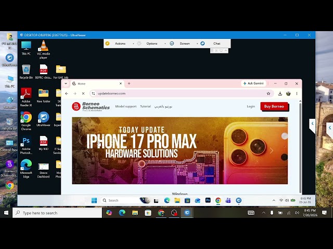Image resolution: width=333 pixels, height=249 pixels.
Task: Click Model support nav link
Action: pyautogui.click(x=126, y=106)
